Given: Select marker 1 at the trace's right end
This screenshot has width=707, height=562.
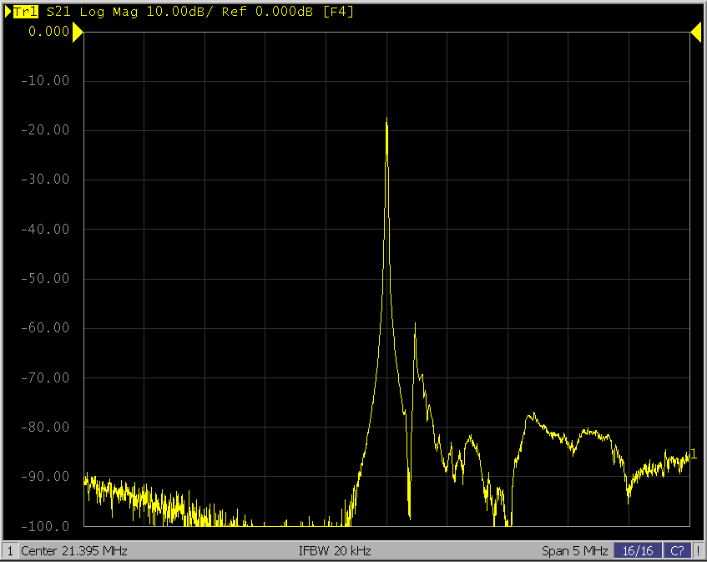Looking at the screenshot, I should 694,453.
